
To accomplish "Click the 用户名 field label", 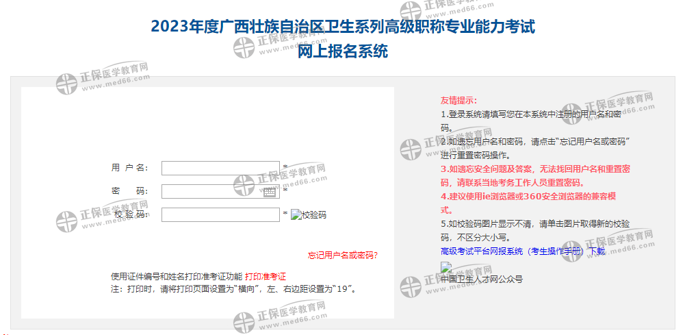I will click(x=129, y=169).
